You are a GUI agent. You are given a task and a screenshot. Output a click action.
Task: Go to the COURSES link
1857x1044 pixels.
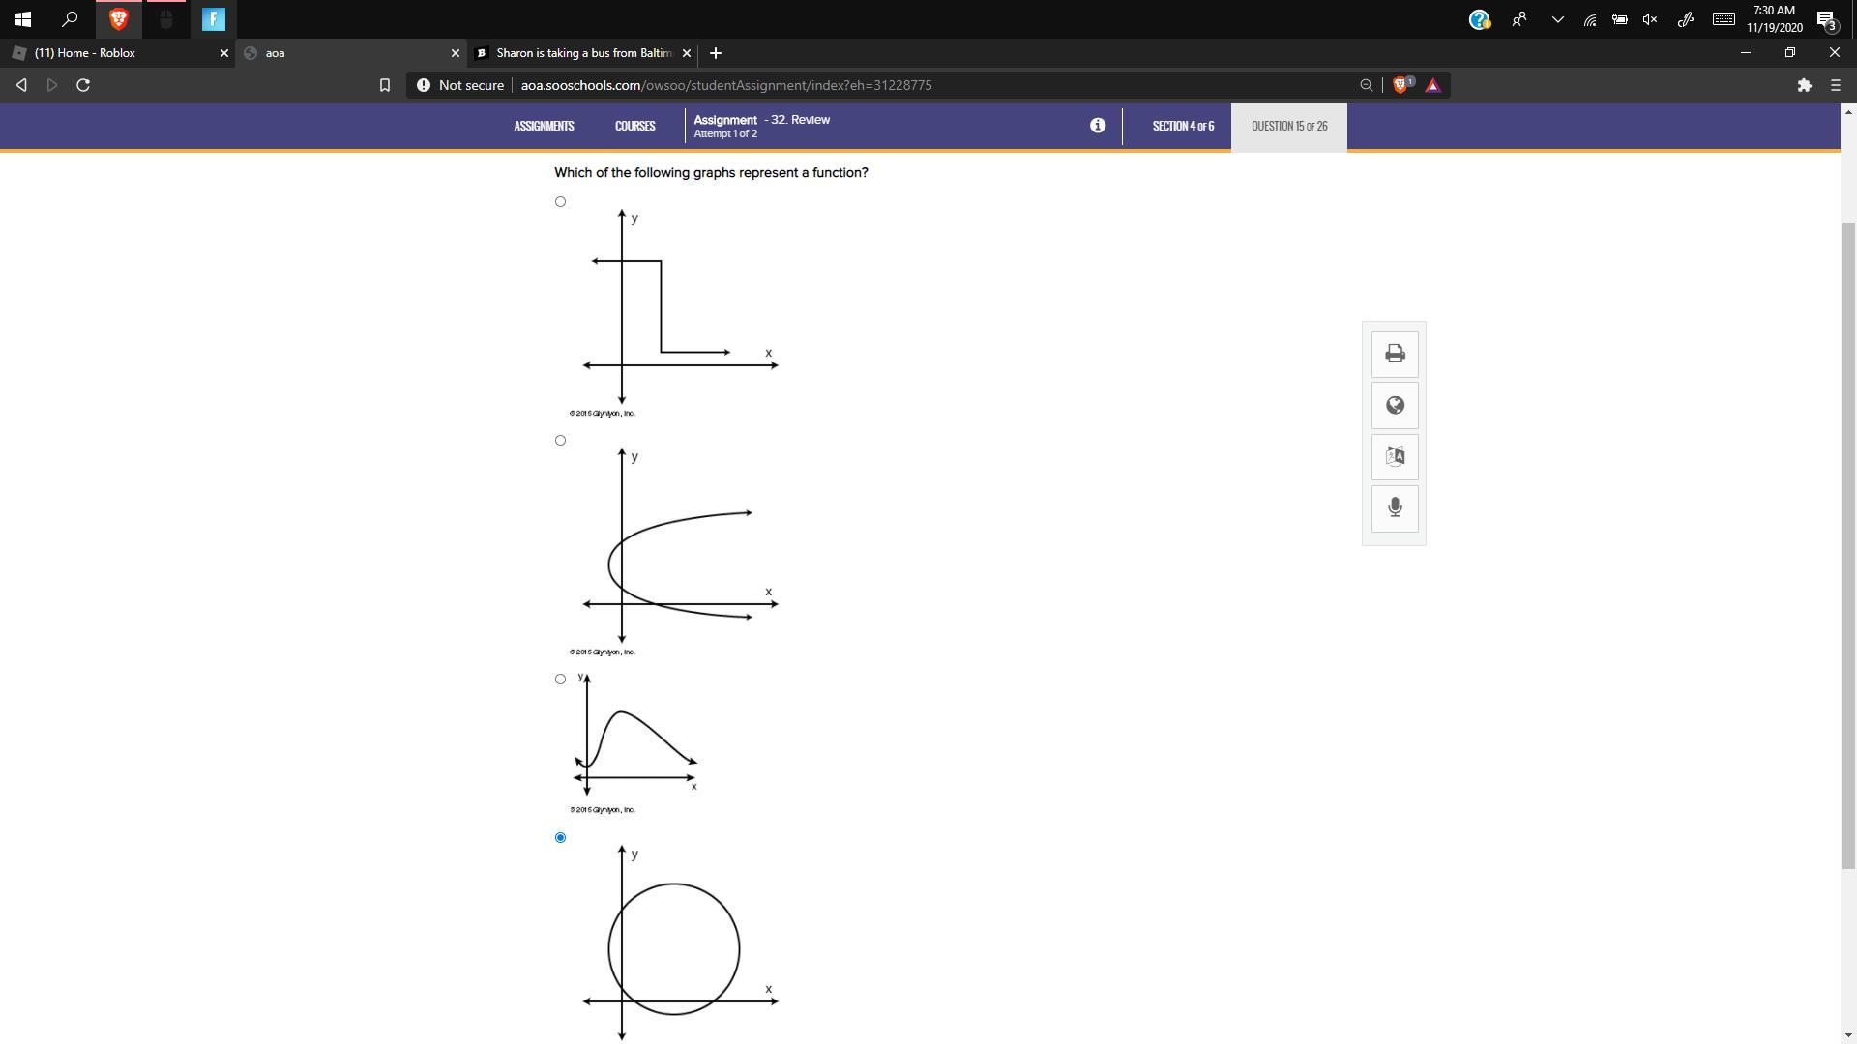click(634, 127)
